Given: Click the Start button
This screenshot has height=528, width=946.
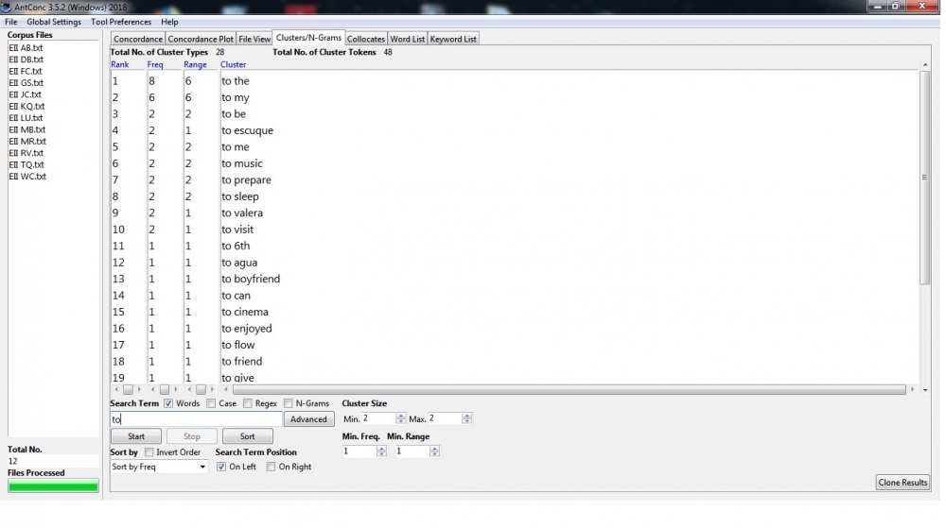Looking at the screenshot, I should tap(135, 436).
